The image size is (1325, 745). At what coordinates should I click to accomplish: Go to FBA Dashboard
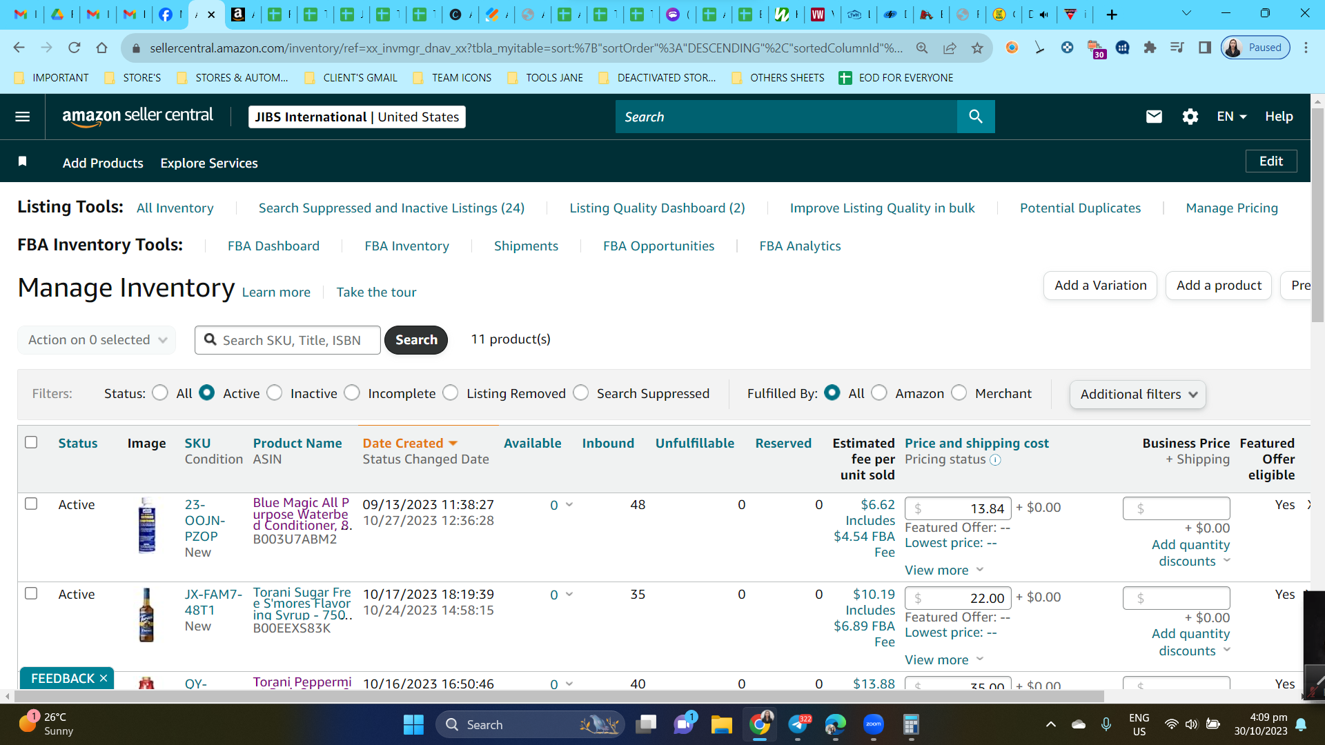(x=273, y=246)
